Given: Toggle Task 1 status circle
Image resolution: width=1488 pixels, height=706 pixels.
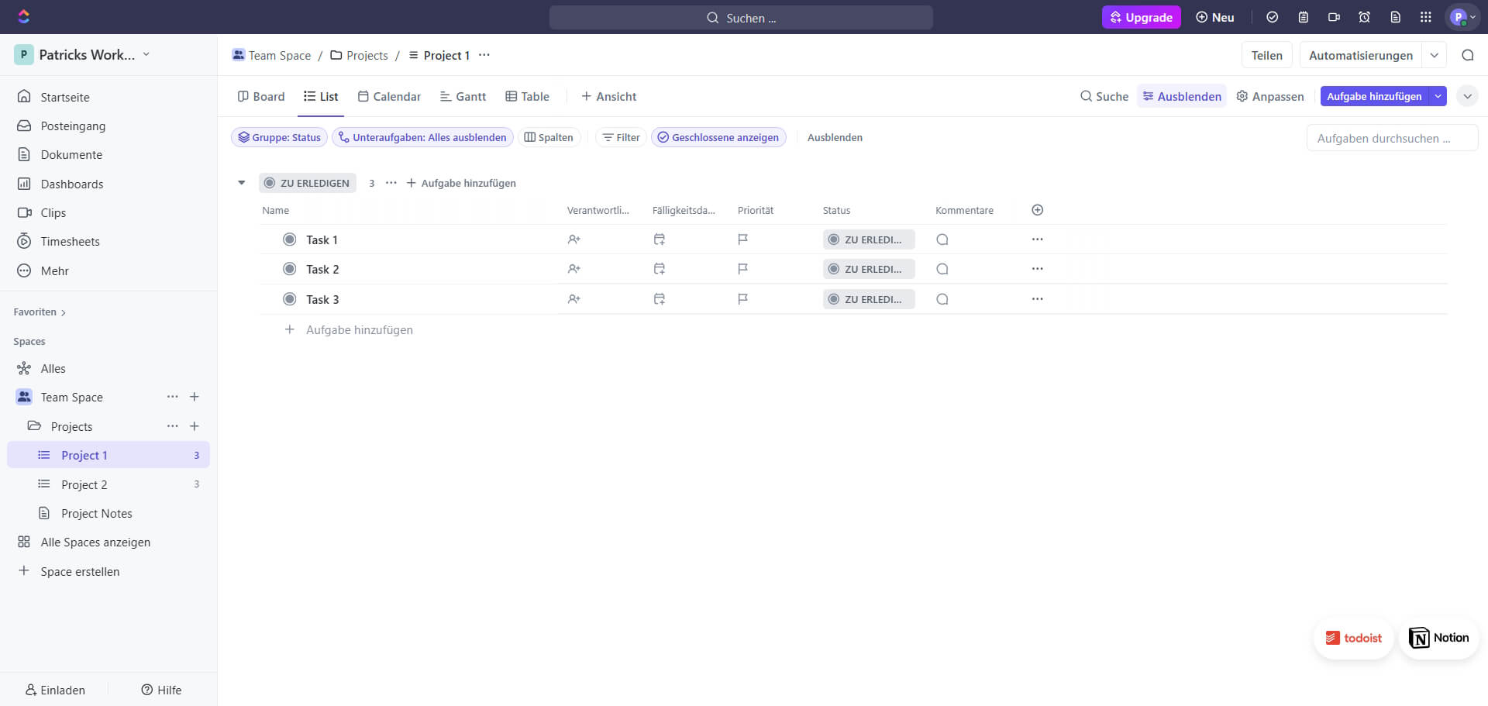Looking at the screenshot, I should pos(289,239).
